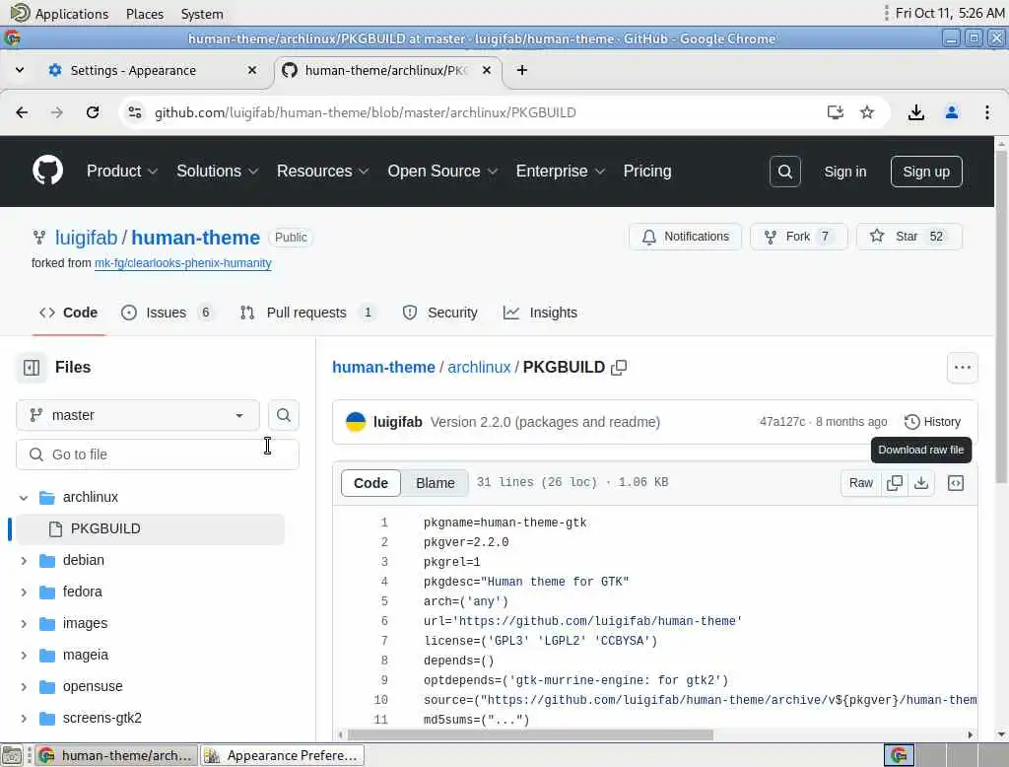Toggle to Blame view
Image resolution: width=1009 pixels, height=767 pixels.
tap(435, 483)
